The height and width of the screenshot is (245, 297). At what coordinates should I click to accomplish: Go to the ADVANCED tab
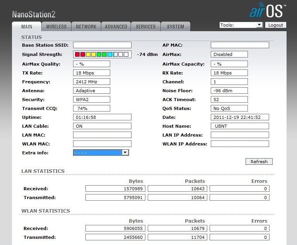point(116,27)
